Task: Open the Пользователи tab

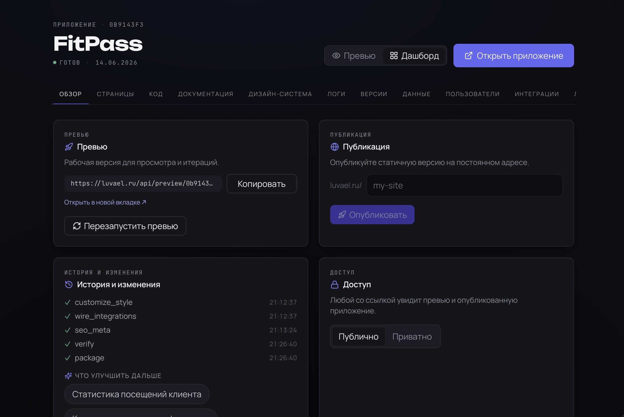Action: pyautogui.click(x=473, y=94)
